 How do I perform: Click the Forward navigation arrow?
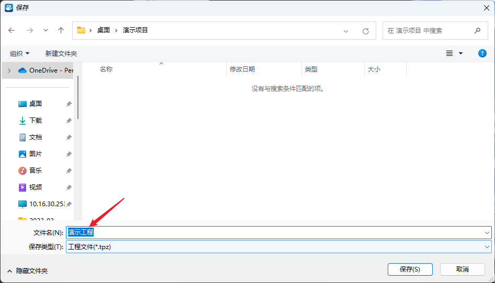point(29,31)
